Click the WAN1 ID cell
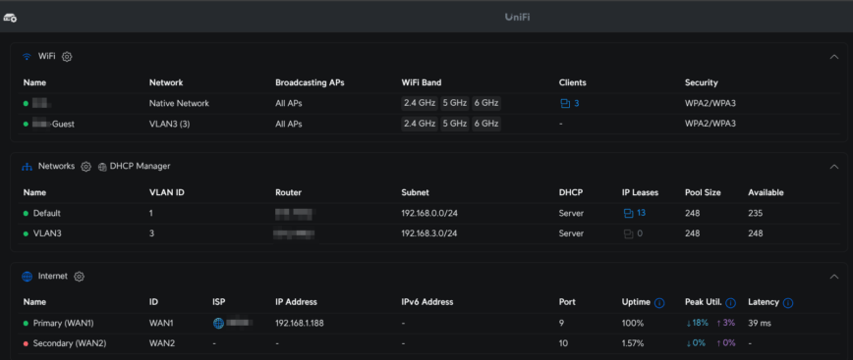The height and width of the screenshot is (360, 853). [x=161, y=323]
